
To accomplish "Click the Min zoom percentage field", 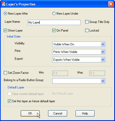I will tap(60, 73).
